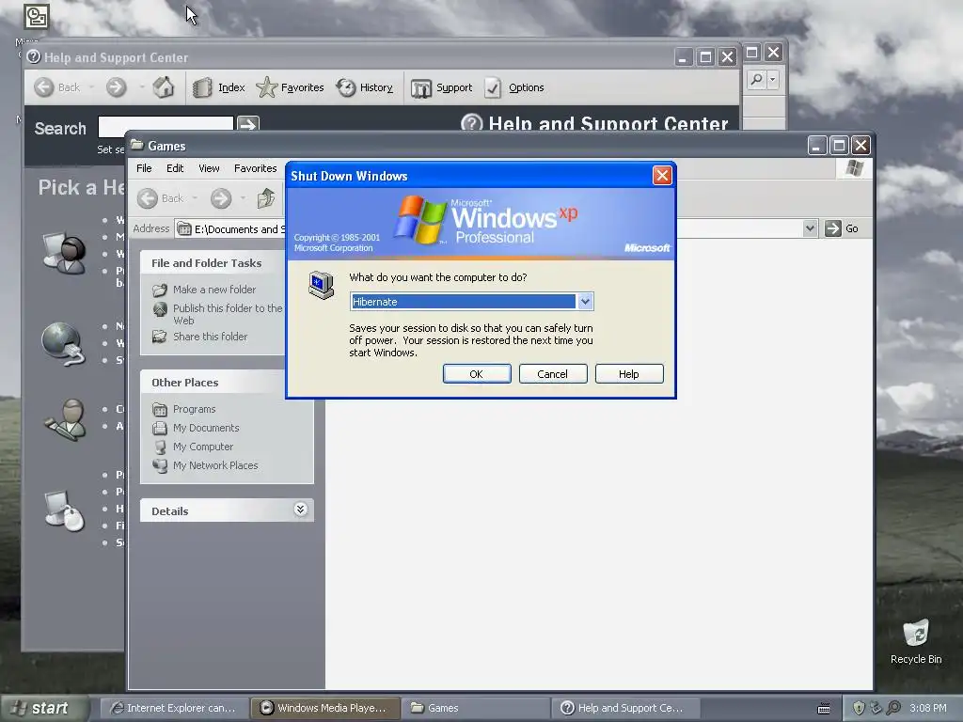The width and height of the screenshot is (963, 722).
Task: Click the search magnifier dropdown in back window
Action: pos(773,79)
